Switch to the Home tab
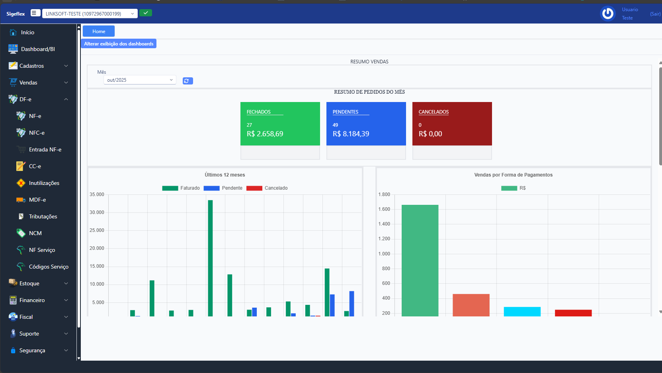662x373 pixels. point(99,31)
